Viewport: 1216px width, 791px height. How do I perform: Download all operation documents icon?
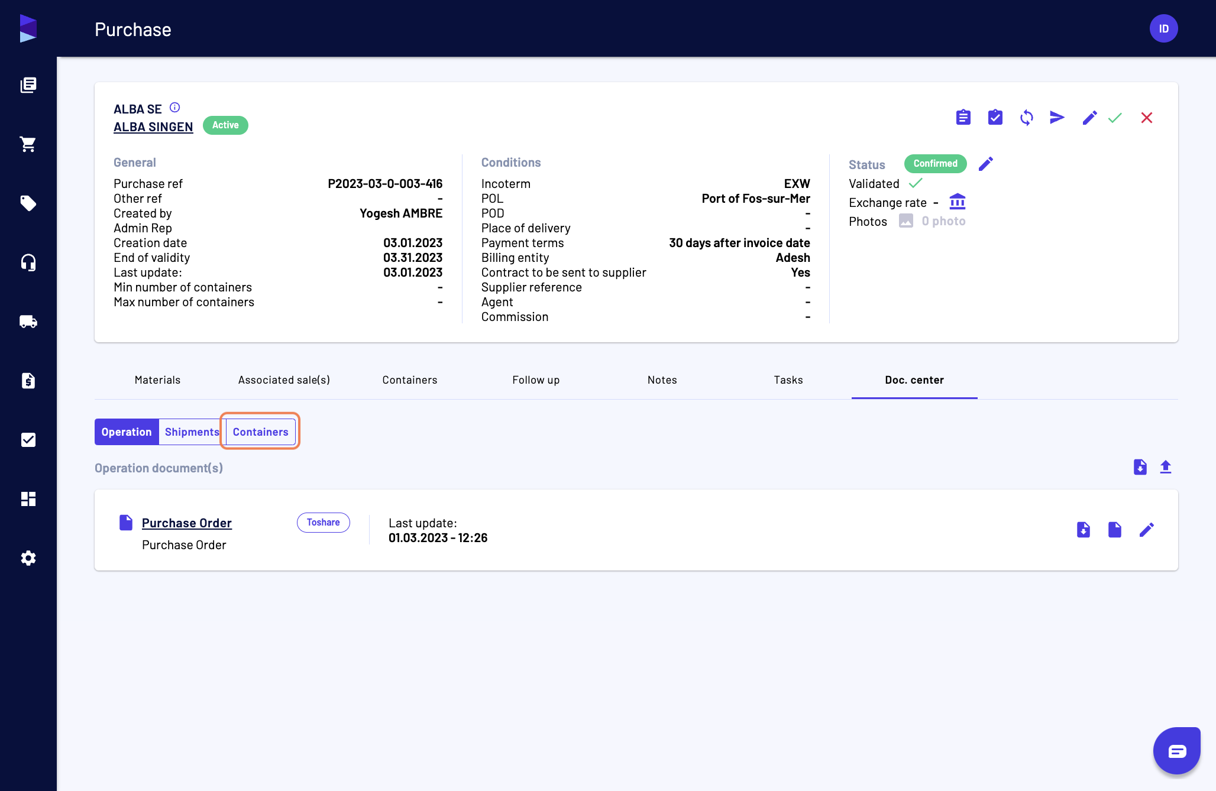(1140, 467)
